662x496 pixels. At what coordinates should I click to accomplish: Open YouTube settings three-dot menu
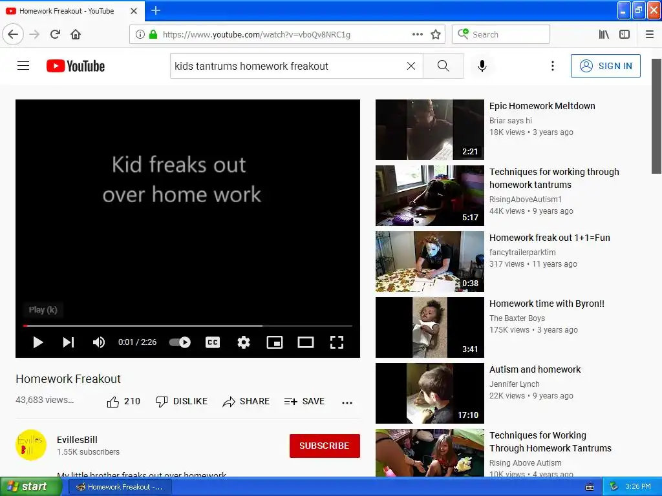point(552,66)
